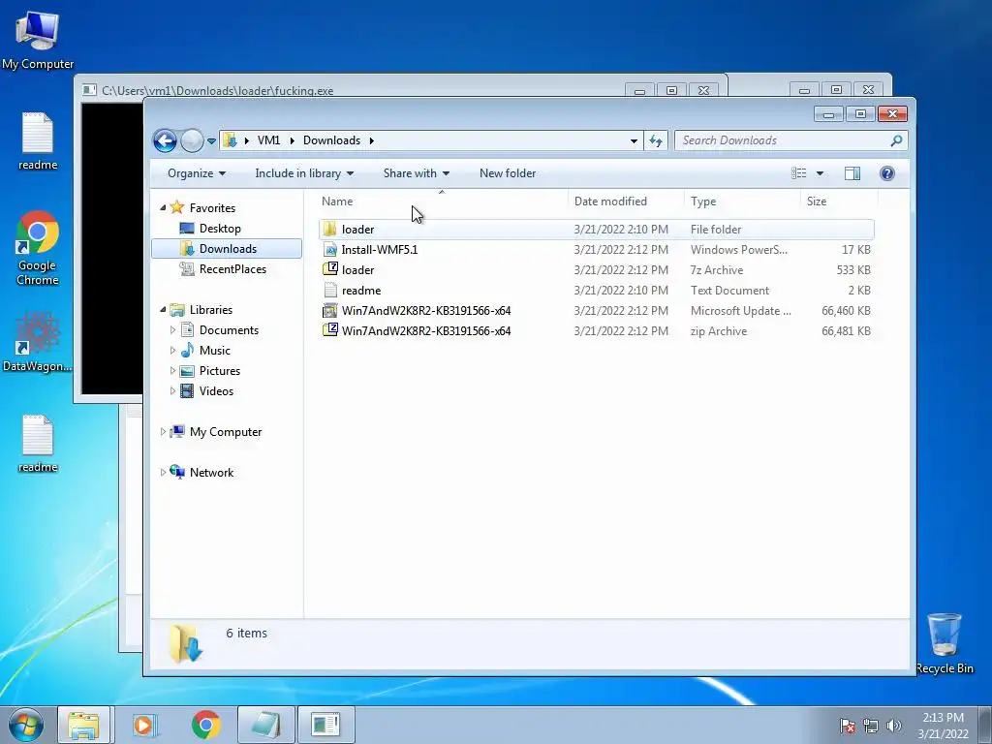Image resolution: width=992 pixels, height=744 pixels.
Task: Click the Chrome icon on the taskbar
Action: click(x=205, y=725)
